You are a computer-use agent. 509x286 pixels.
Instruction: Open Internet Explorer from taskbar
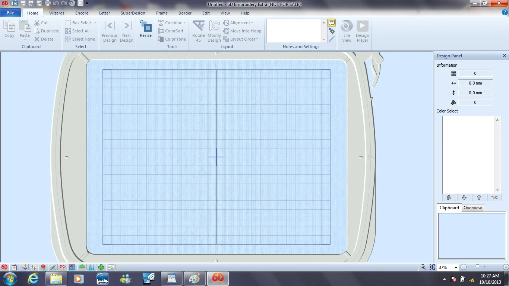[33, 278]
